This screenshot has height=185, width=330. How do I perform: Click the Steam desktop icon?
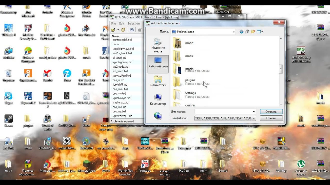point(9,121)
